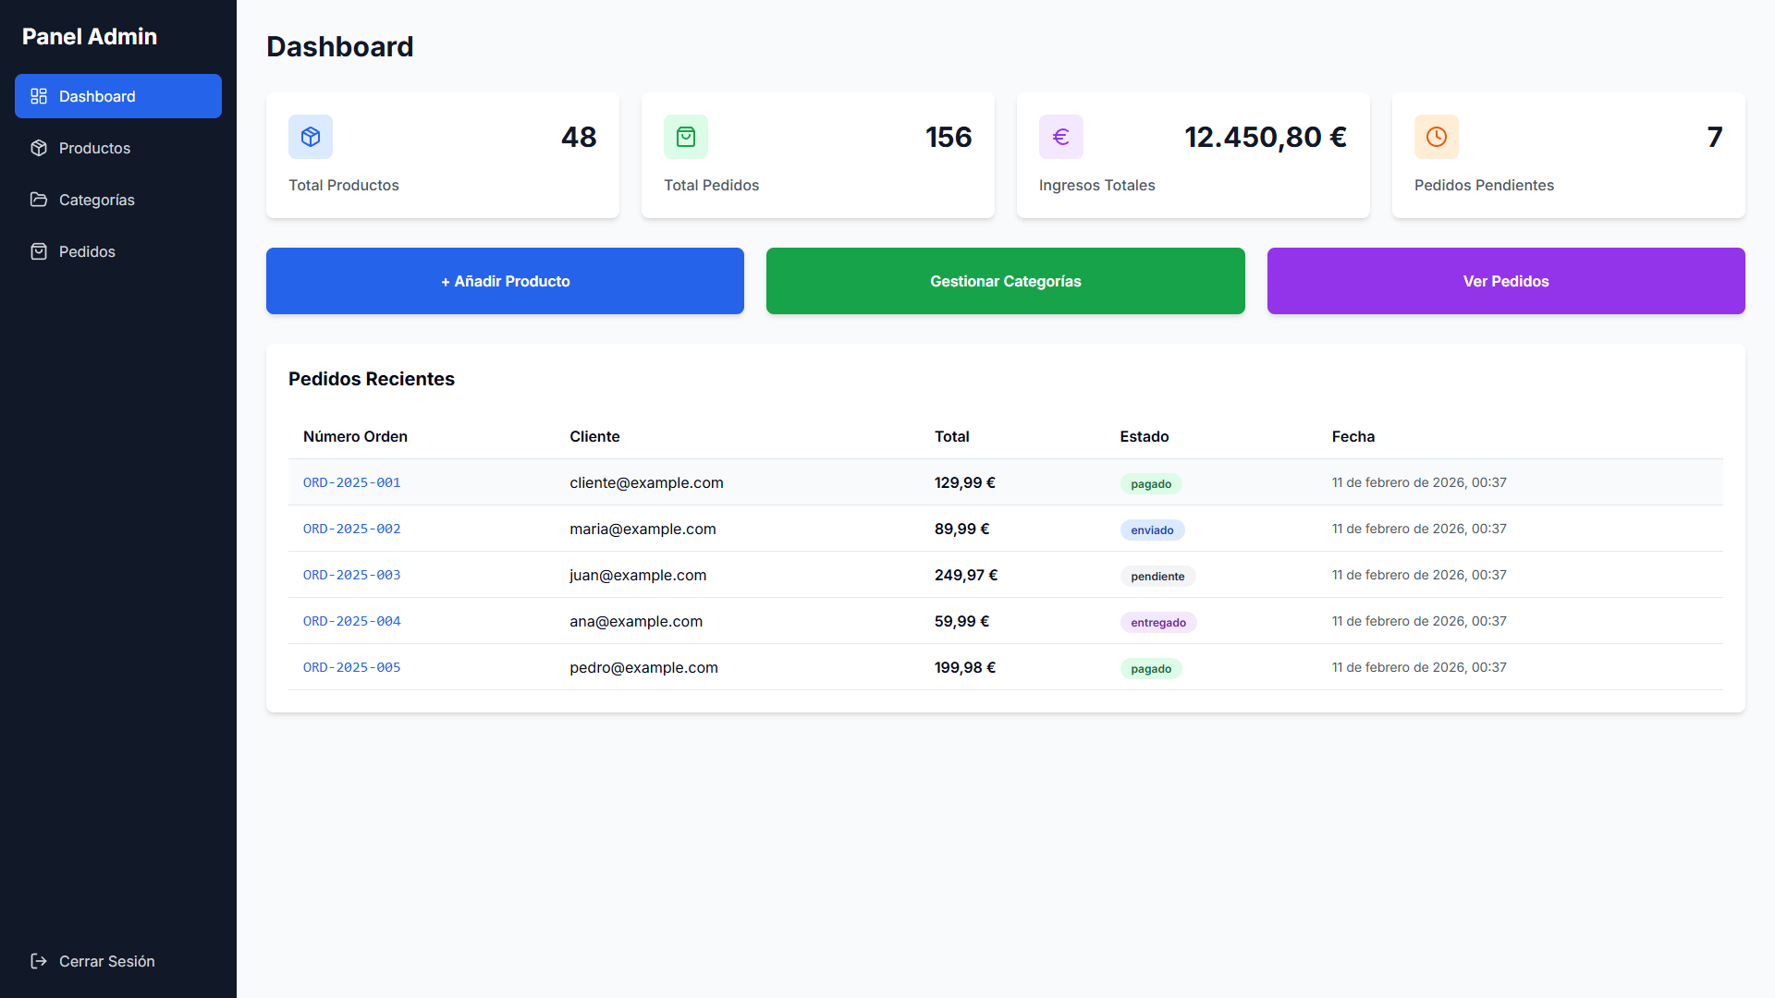
Task: Click the pendiente status badge
Action: [x=1157, y=577]
